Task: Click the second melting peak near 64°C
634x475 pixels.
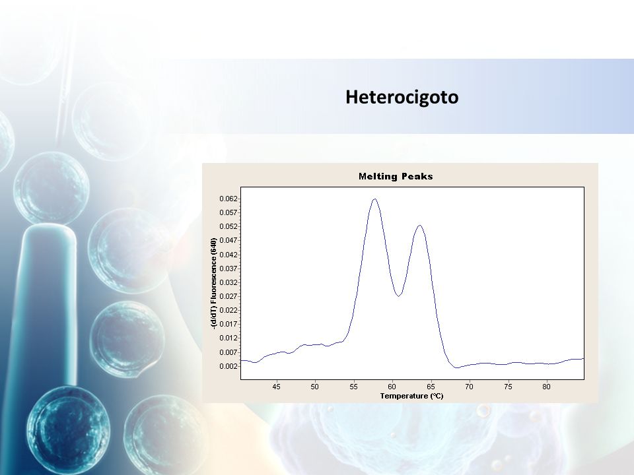Action: tap(420, 226)
